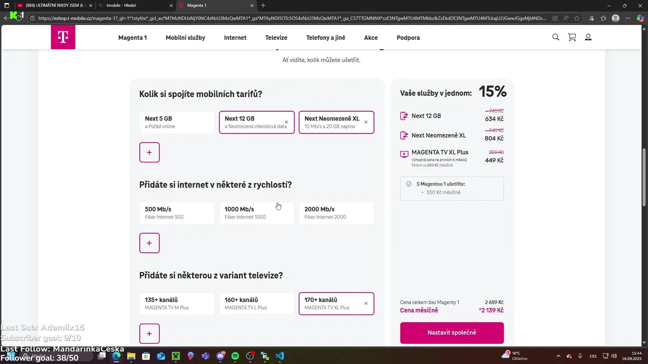This screenshot has height=364, width=648.
Task: Select Next 5 GB tariff option
Action: click(x=177, y=122)
